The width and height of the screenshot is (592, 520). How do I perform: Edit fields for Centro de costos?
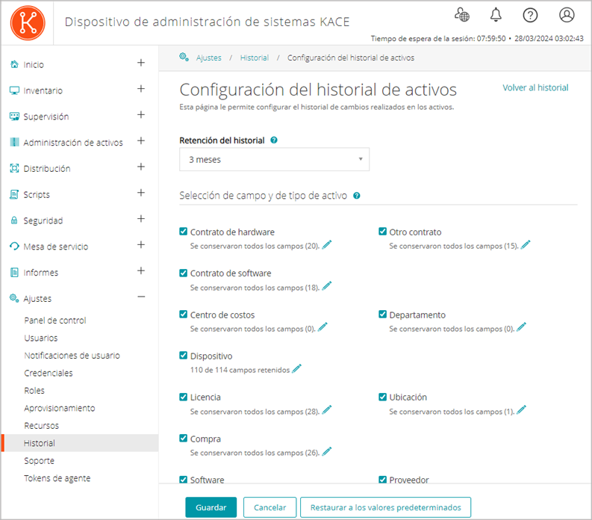point(323,327)
